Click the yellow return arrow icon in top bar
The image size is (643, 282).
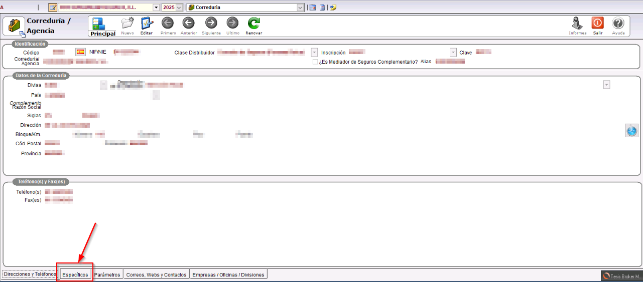tap(333, 8)
